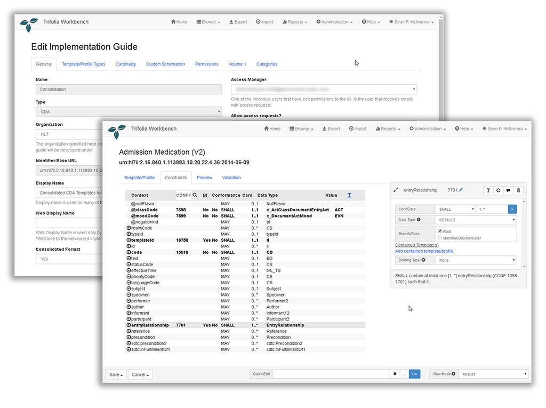The height and width of the screenshot is (408, 546).
Task: Expand the entryRelationship row
Action: coord(129,325)
